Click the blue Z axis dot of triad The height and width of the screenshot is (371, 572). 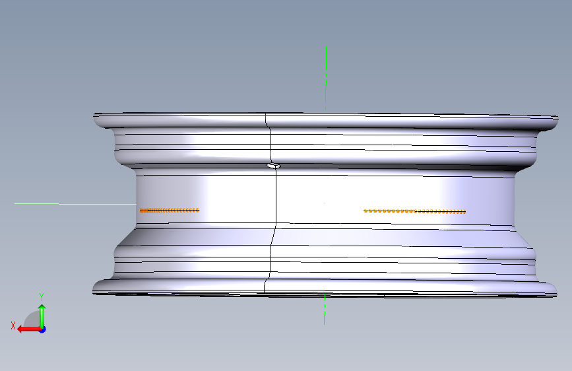point(43,329)
